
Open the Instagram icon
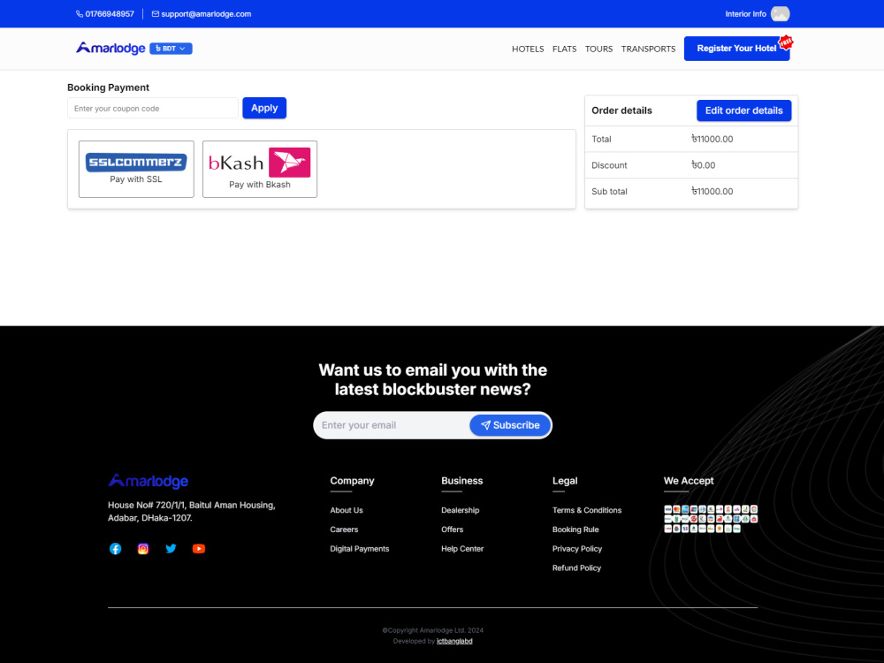click(x=143, y=549)
